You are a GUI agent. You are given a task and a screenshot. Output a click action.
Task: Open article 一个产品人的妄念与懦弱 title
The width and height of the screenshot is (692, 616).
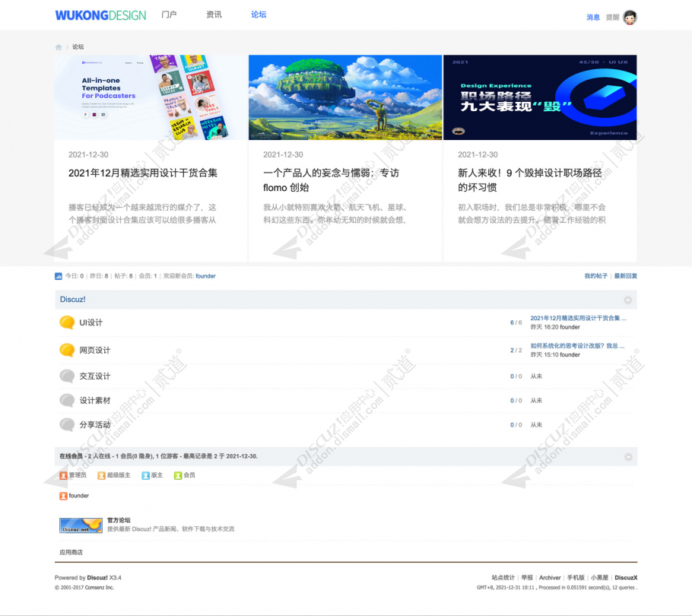[331, 180]
